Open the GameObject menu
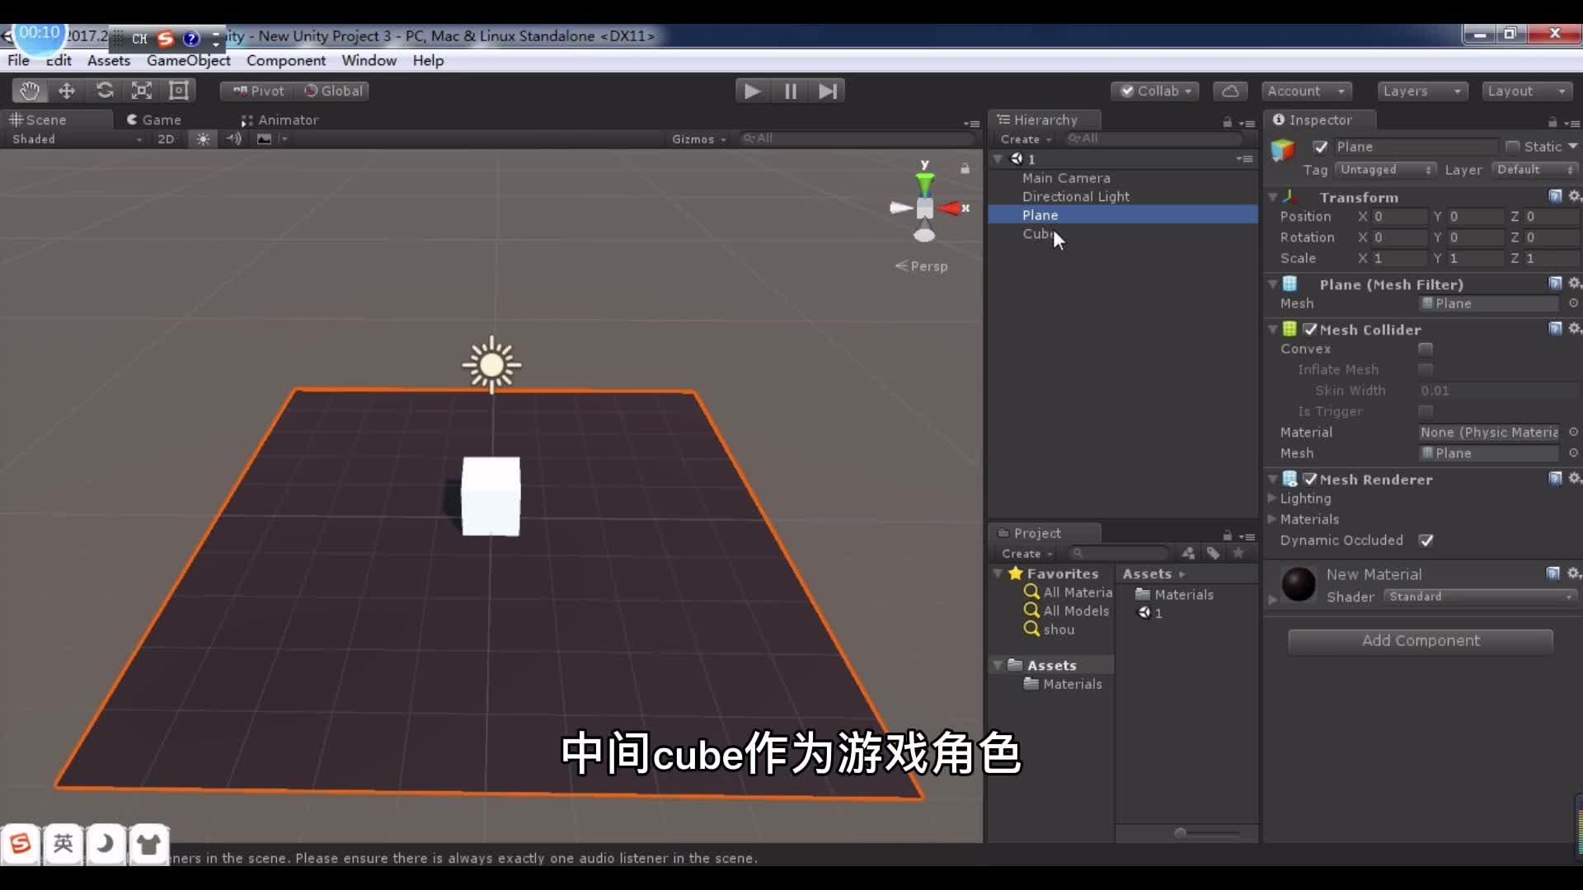Screen dimensions: 1583x890 pyautogui.click(x=188, y=60)
